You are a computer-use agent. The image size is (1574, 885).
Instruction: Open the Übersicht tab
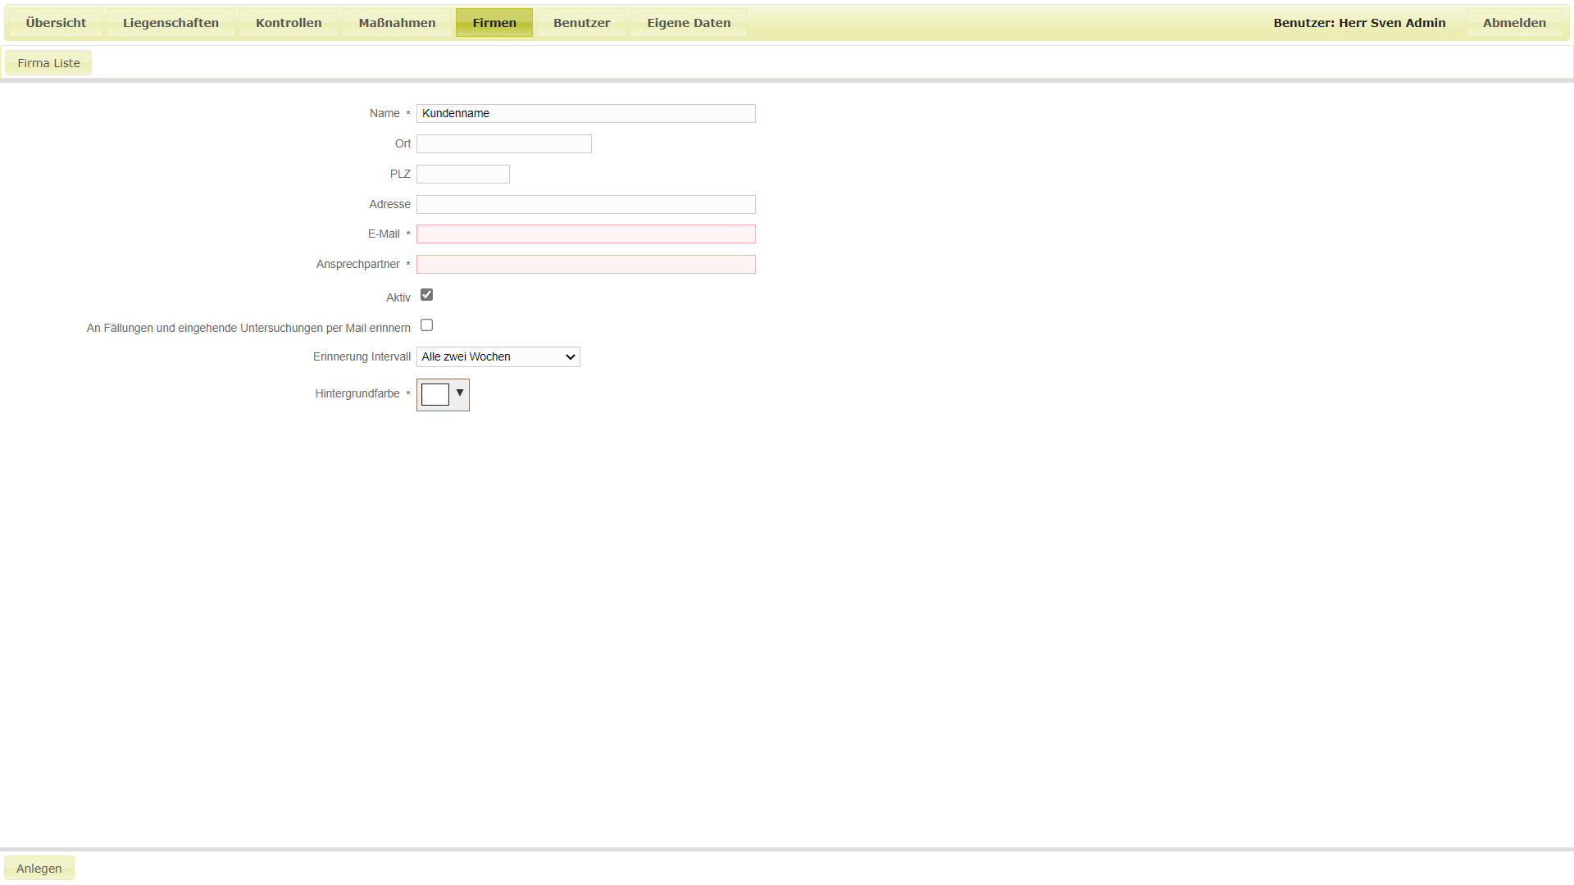tap(56, 23)
